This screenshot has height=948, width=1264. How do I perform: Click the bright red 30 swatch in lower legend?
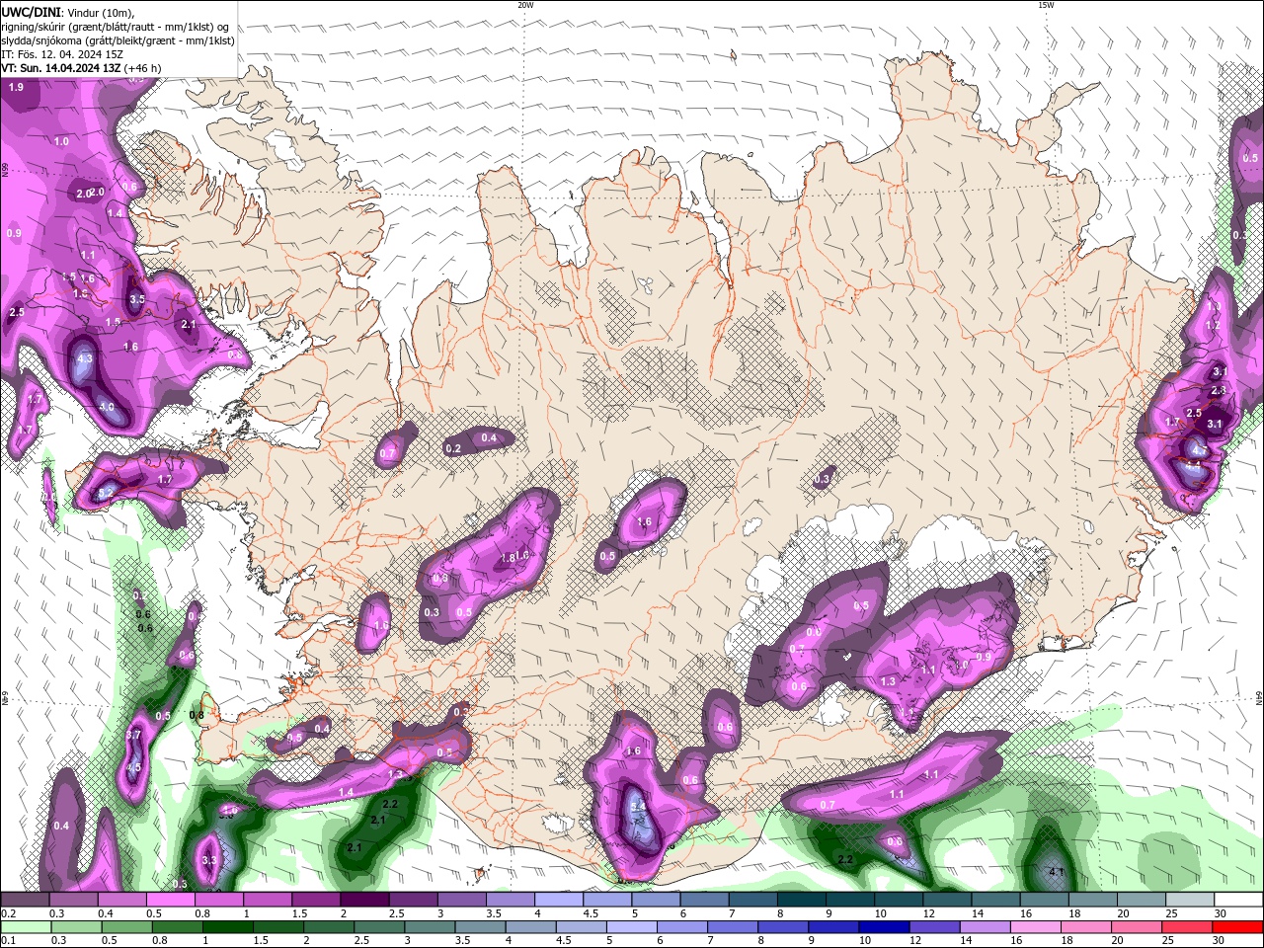(x=1238, y=927)
